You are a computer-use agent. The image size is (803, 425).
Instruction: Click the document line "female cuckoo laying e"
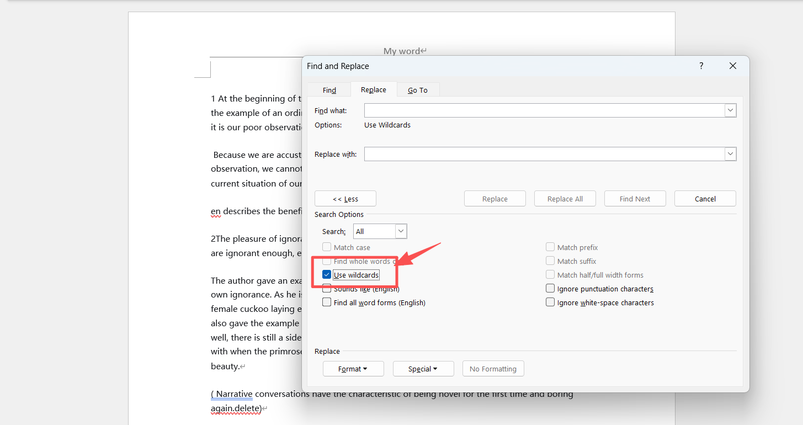click(x=256, y=309)
